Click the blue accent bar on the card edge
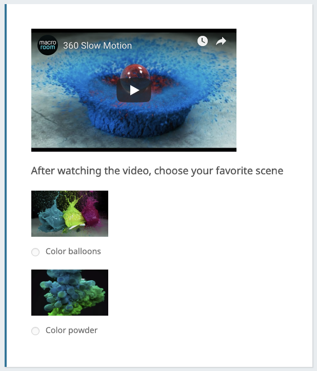 [x=6, y=186]
